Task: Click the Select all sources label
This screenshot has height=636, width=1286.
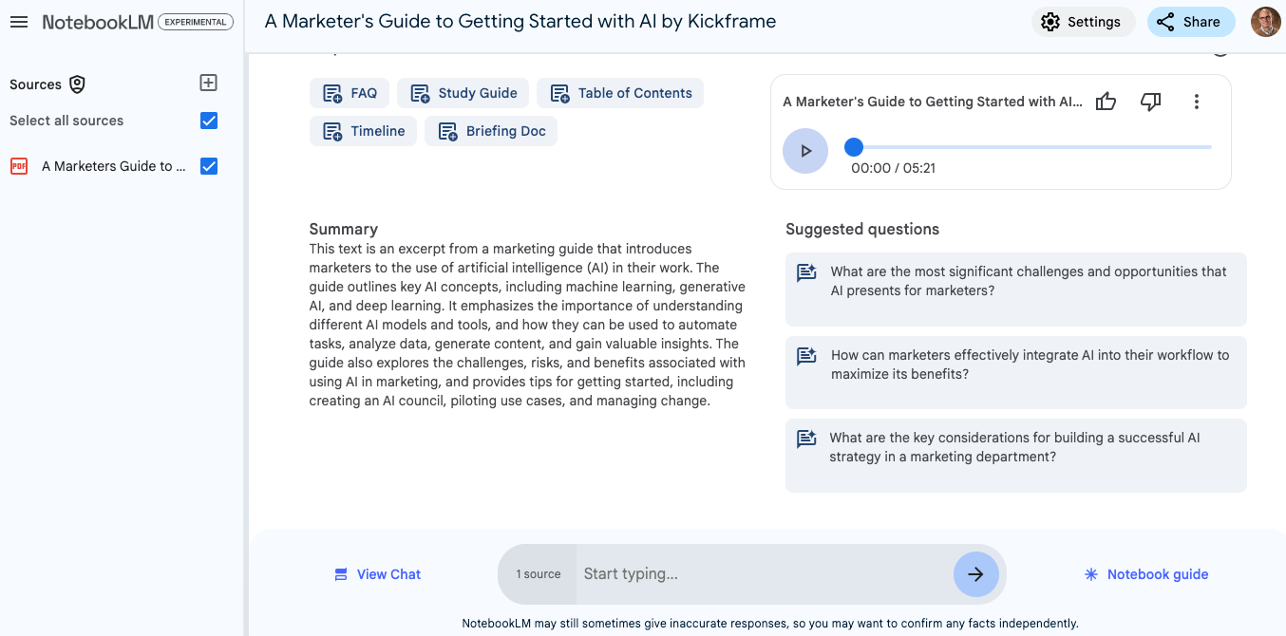Action: pos(66,121)
